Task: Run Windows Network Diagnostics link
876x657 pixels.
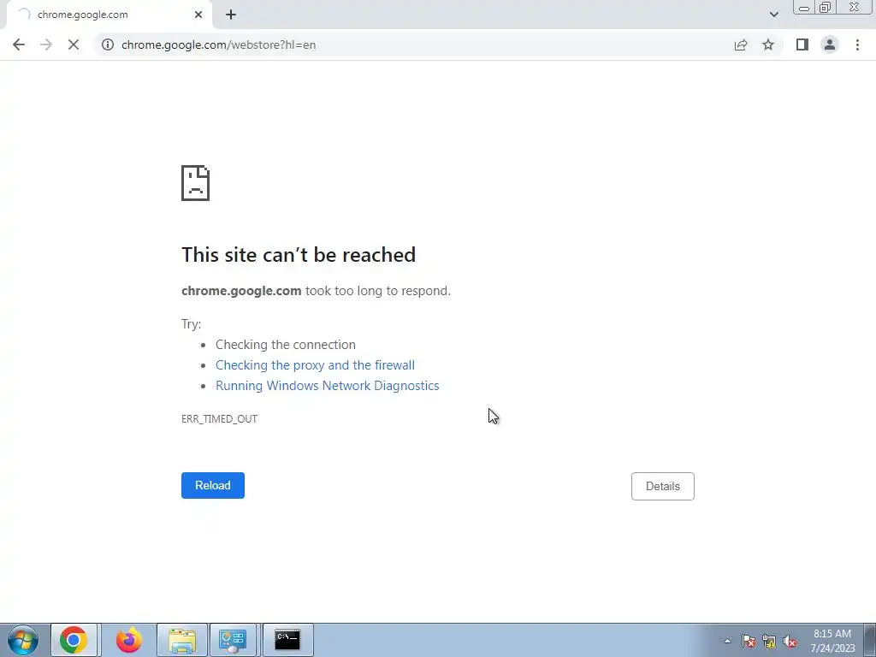Action: coord(328,386)
